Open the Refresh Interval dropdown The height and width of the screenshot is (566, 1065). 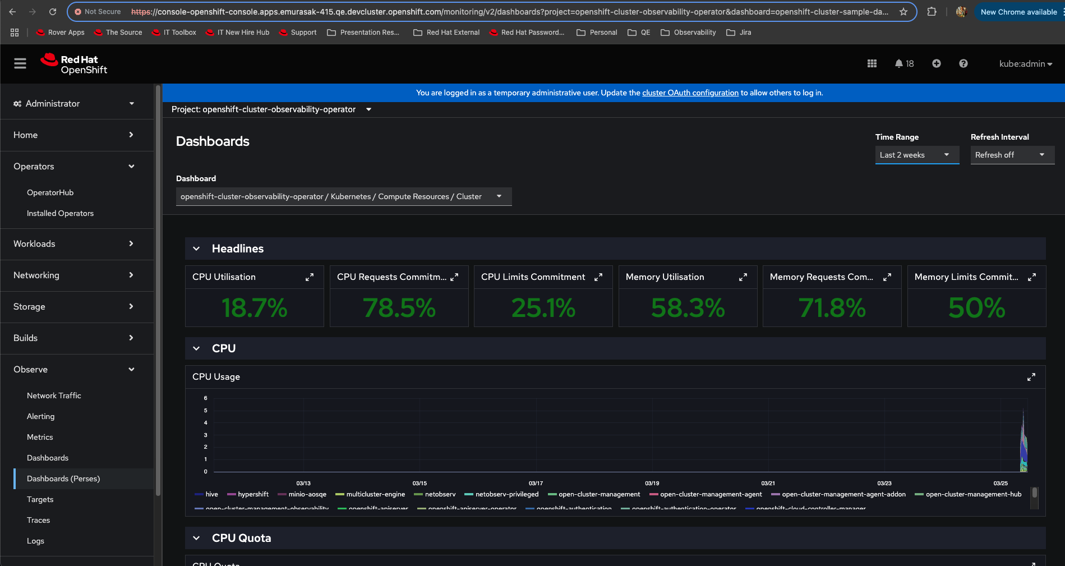click(x=1012, y=155)
